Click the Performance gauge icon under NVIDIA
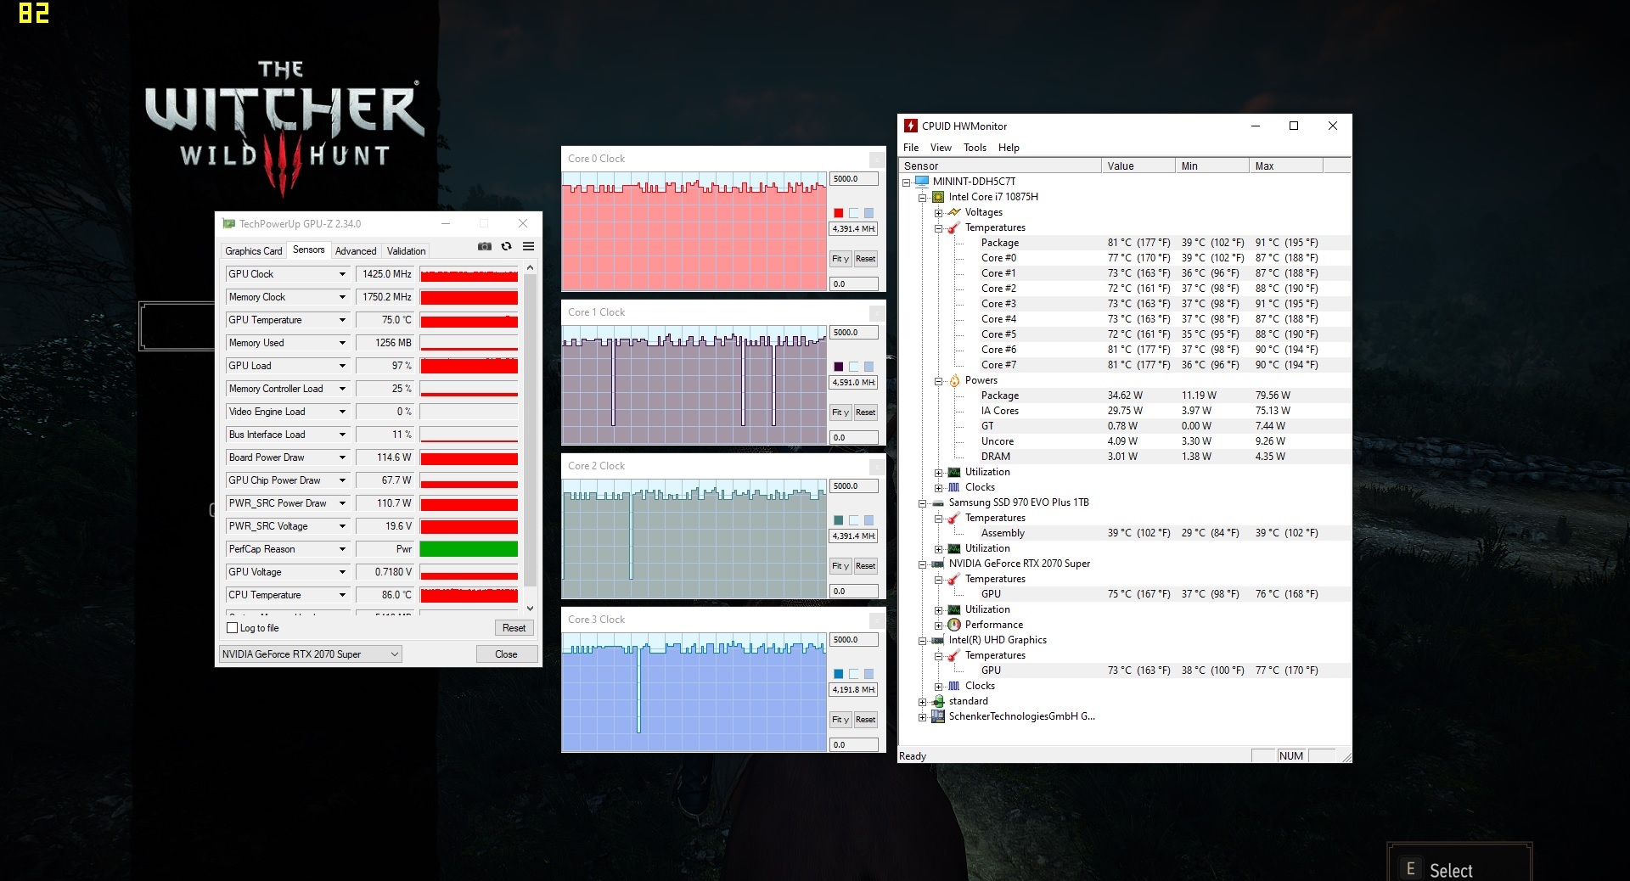This screenshot has height=881, width=1630. 954,625
